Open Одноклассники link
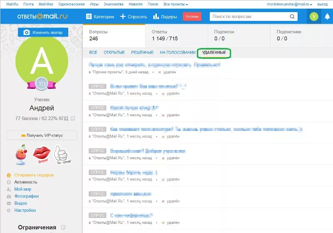The height and width of the screenshot is (233, 333). click(x=72, y=4)
